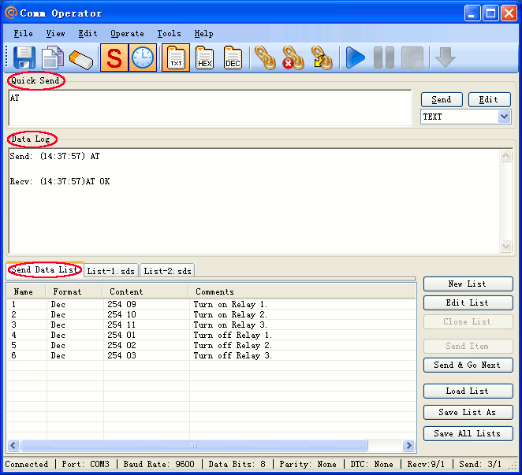Open the Operate menu
This screenshot has width=522, height=475.
(x=127, y=34)
